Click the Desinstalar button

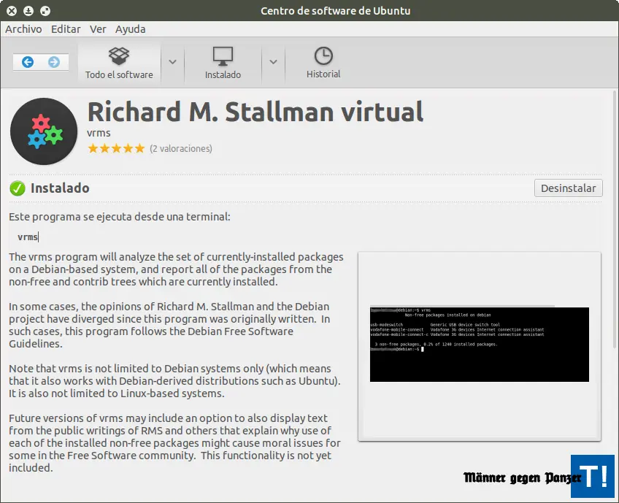click(568, 188)
